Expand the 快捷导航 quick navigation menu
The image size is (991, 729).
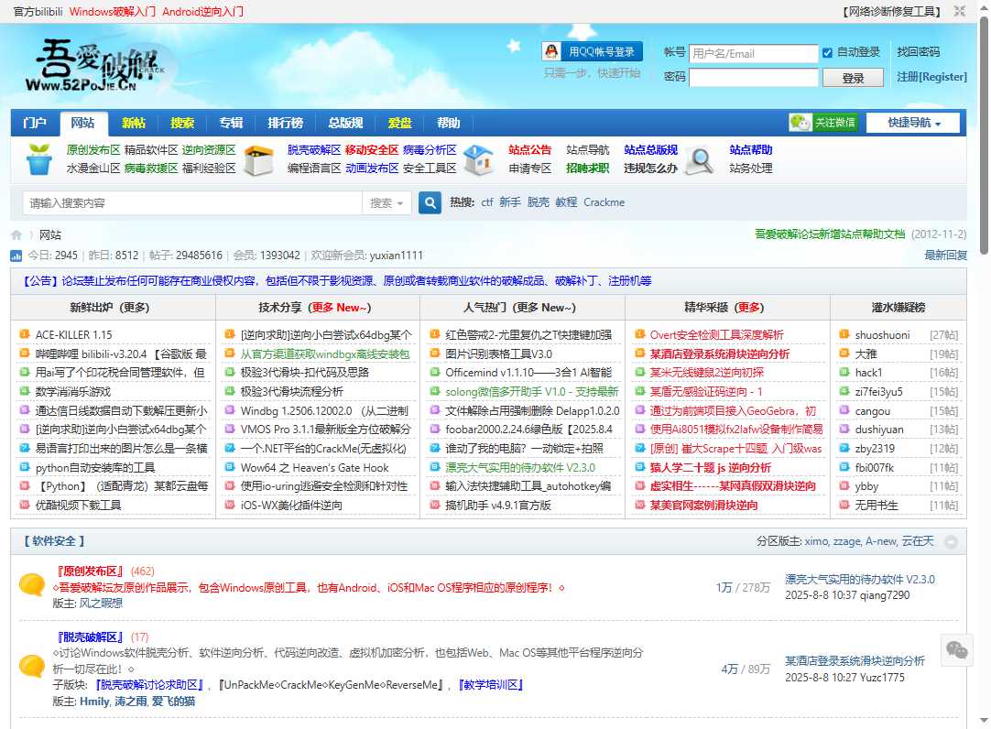click(x=915, y=122)
